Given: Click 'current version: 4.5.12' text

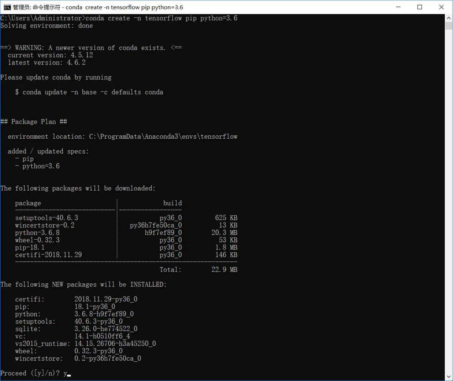Looking at the screenshot, I should click(50, 55).
